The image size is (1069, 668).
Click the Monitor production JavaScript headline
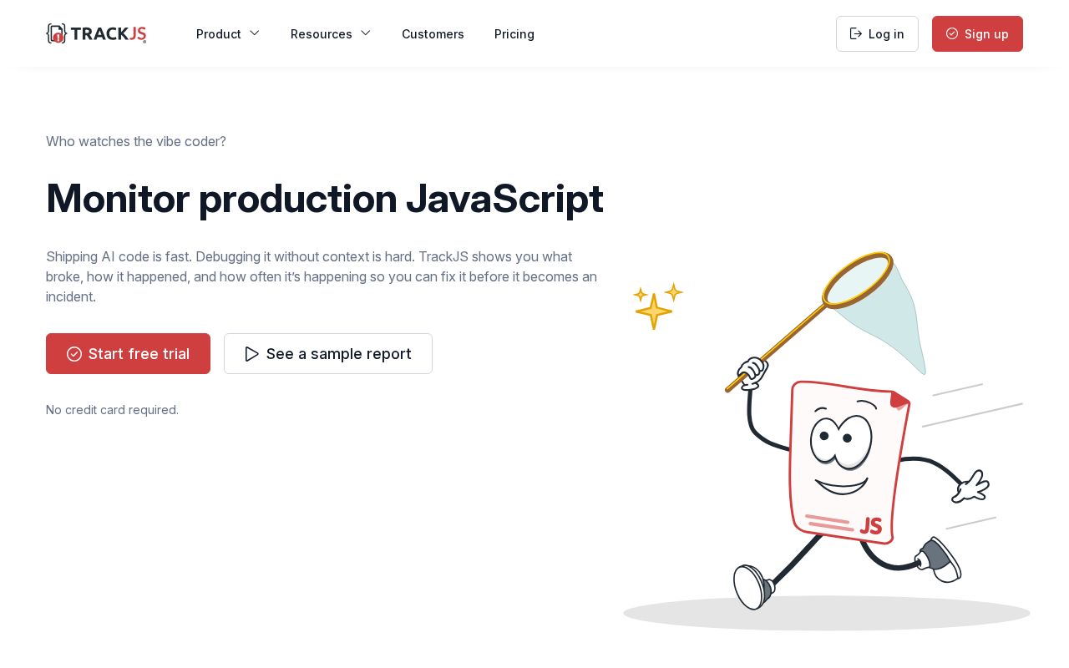(325, 199)
